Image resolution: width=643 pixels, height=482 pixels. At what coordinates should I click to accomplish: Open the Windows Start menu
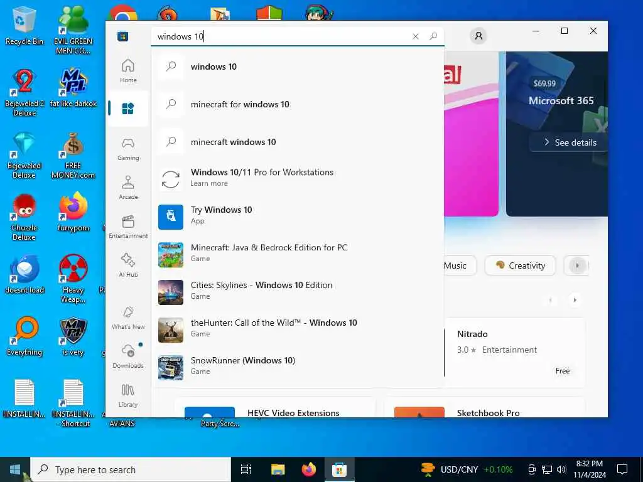click(x=15, y=469)
